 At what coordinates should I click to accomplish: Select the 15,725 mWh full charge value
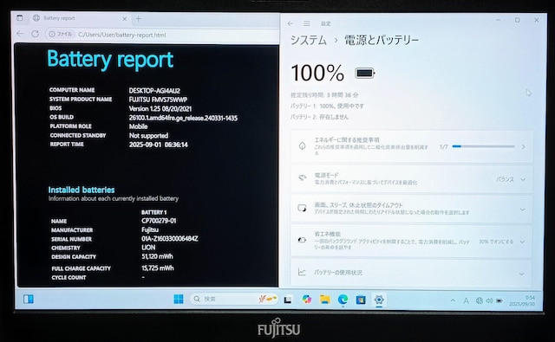click(x=158, y=268)
